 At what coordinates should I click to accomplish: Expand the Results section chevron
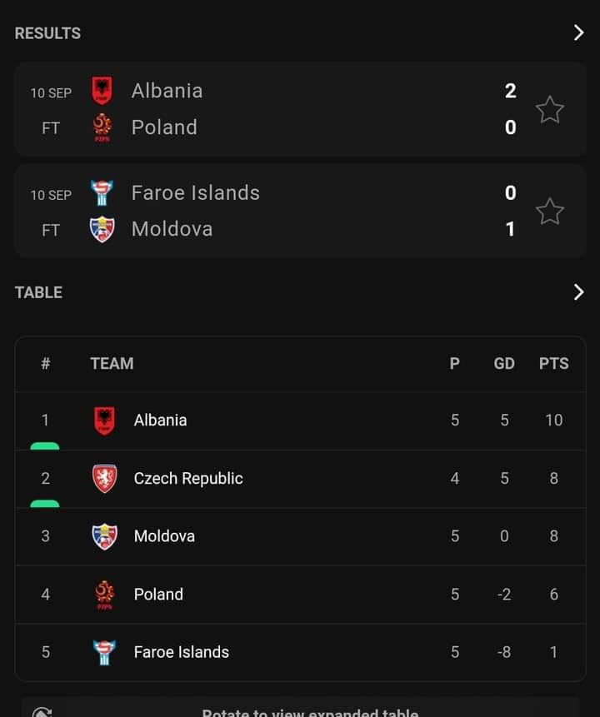click(578, 33)
